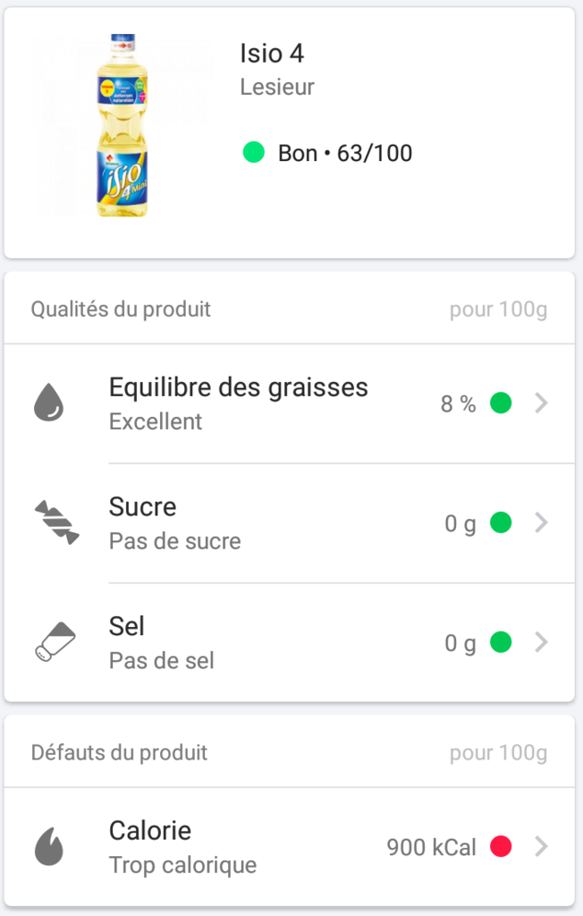The width and height of the screenshot is (583, 916).
Task: Click the green dot beside 8 %
Action: coord(501,403)
